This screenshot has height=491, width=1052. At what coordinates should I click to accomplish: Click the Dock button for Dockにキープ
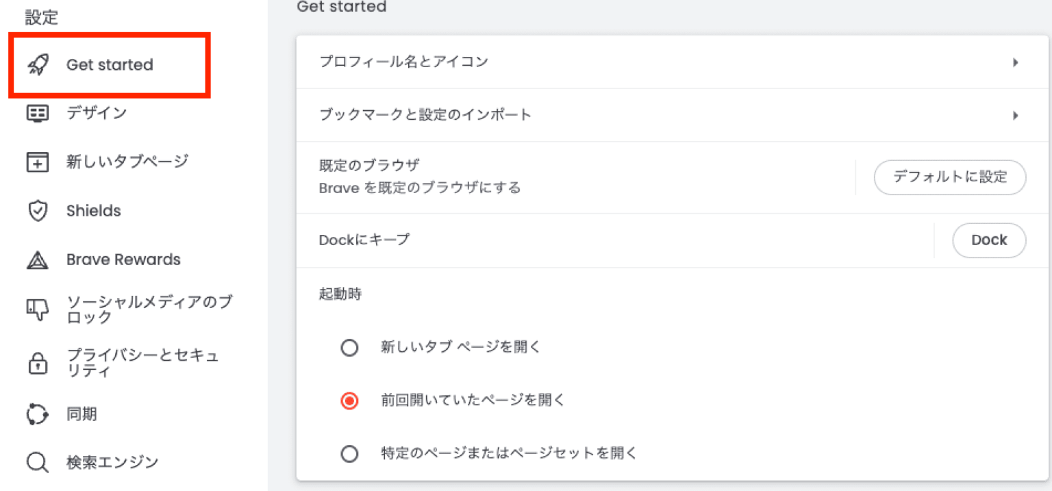tap(989, 240)
